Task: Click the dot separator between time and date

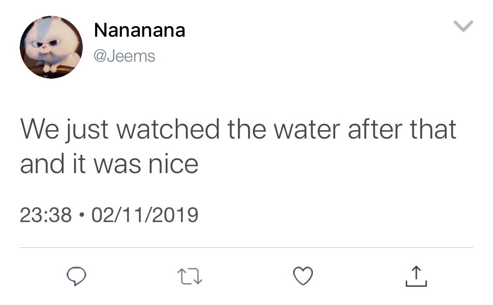Action: point(82,216)
